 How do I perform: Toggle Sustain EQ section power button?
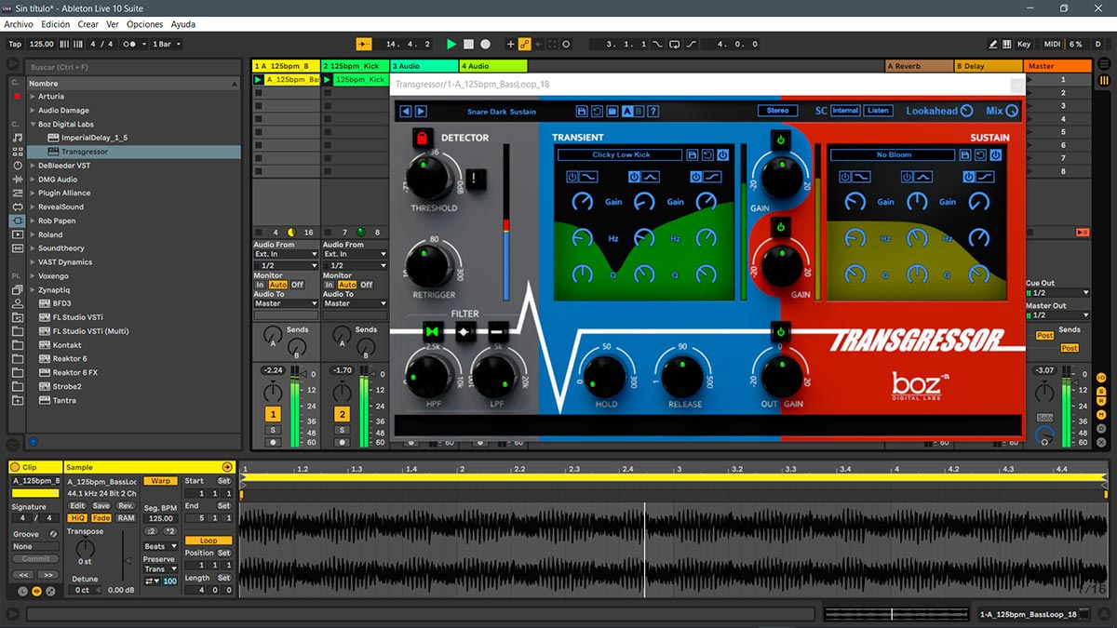tap(995, 154)
